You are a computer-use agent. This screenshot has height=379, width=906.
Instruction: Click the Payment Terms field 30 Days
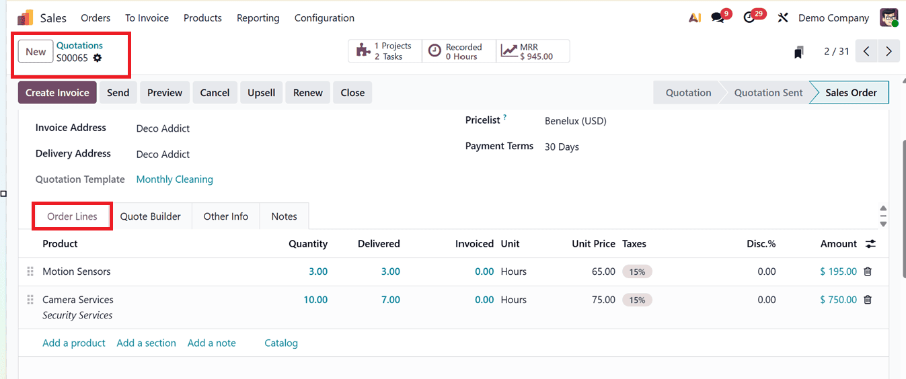562,147
